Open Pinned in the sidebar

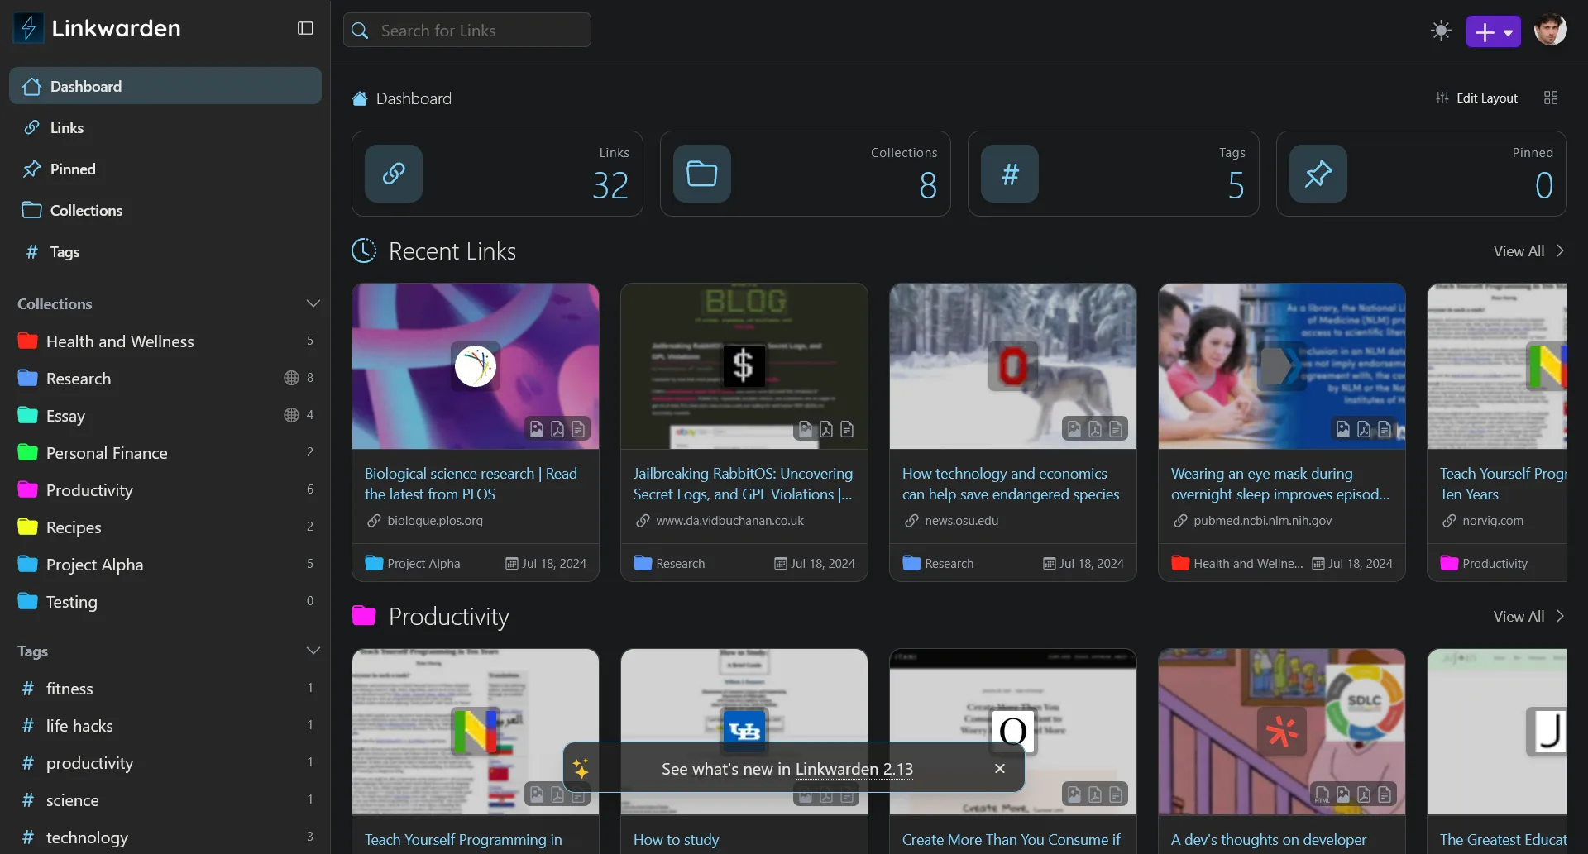click(x=73, y=169)
